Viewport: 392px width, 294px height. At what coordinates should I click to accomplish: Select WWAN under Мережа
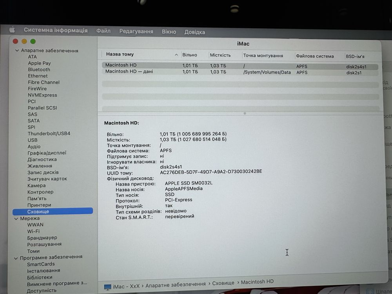[35, 225]
